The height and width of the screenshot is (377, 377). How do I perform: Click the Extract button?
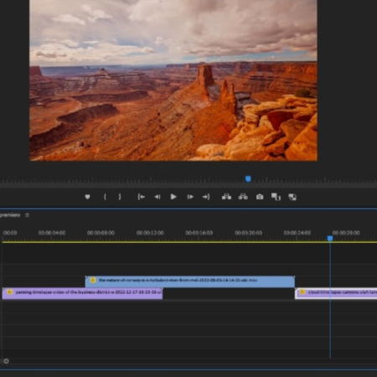tap(243, 197)
